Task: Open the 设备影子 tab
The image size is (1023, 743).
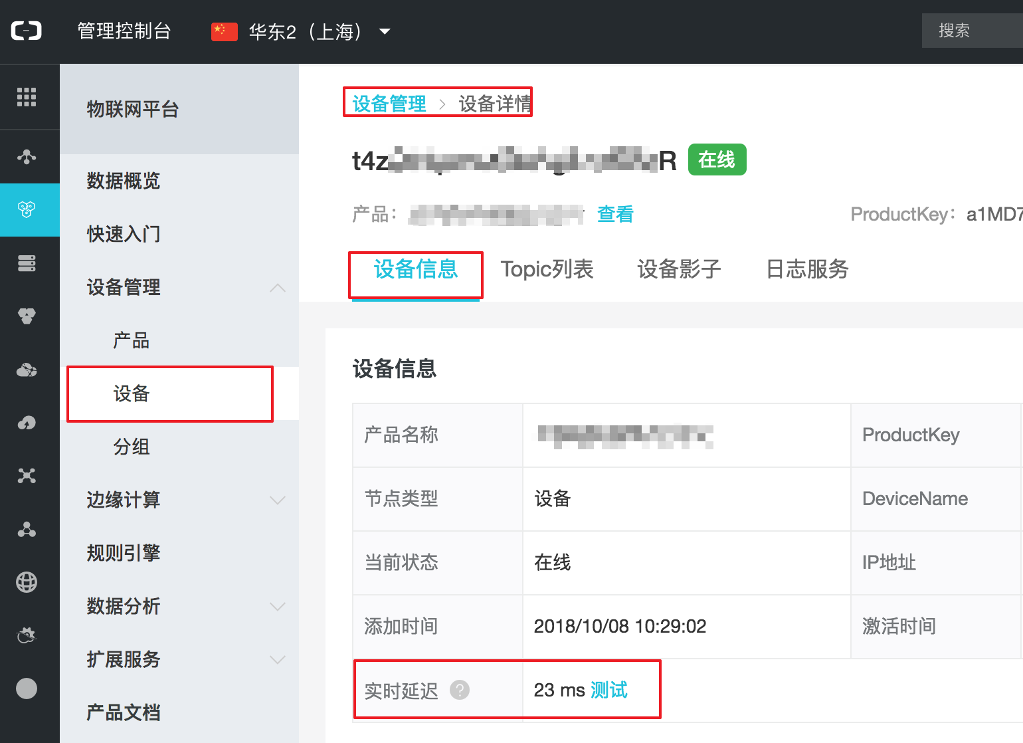Action: 679,269
